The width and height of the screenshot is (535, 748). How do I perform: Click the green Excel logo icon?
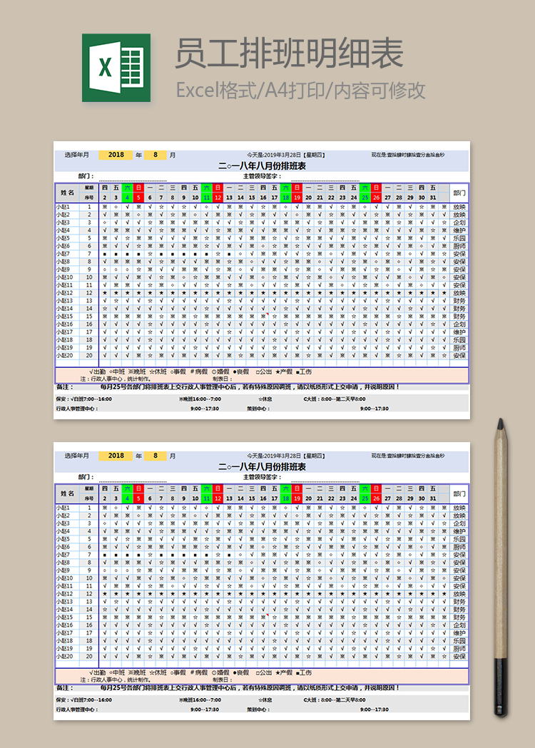click(x=116, y=68)
